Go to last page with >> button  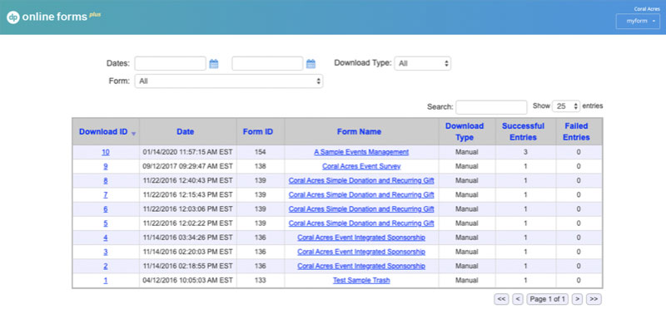point(594,299)
